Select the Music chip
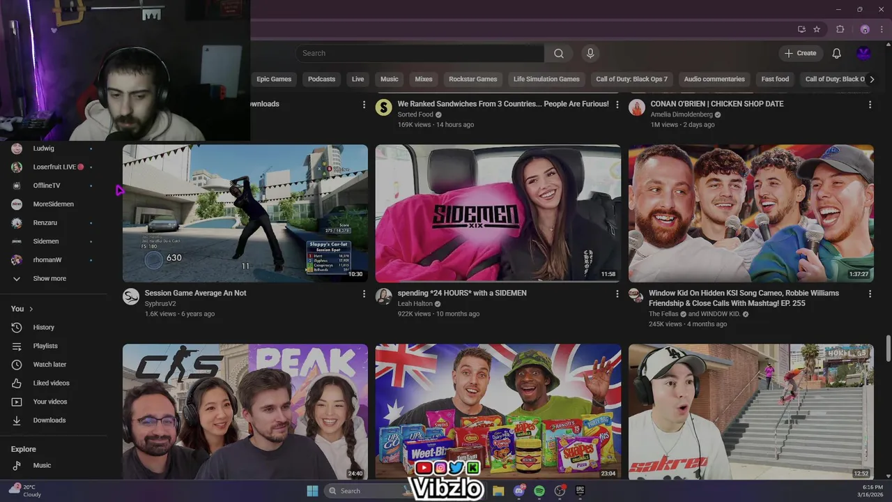 (390, 79)
